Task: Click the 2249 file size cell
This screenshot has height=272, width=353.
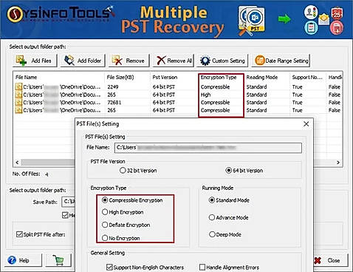Action: [x=113, y=86]
